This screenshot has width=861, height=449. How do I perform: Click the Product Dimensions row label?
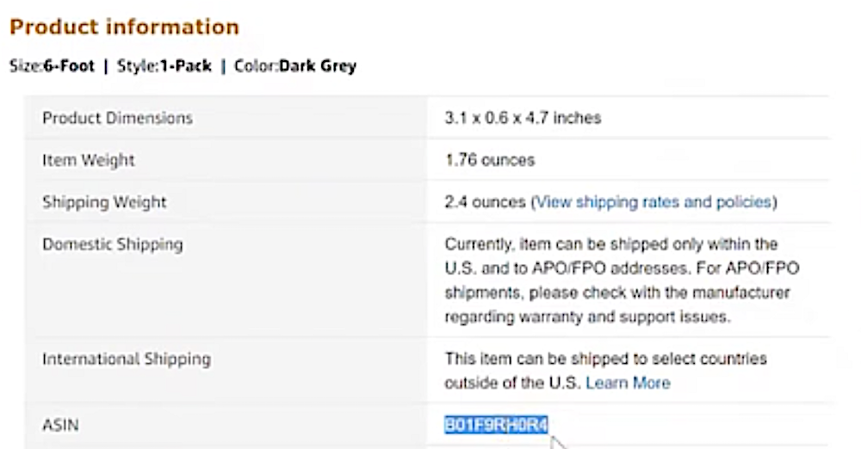[117, 118]
